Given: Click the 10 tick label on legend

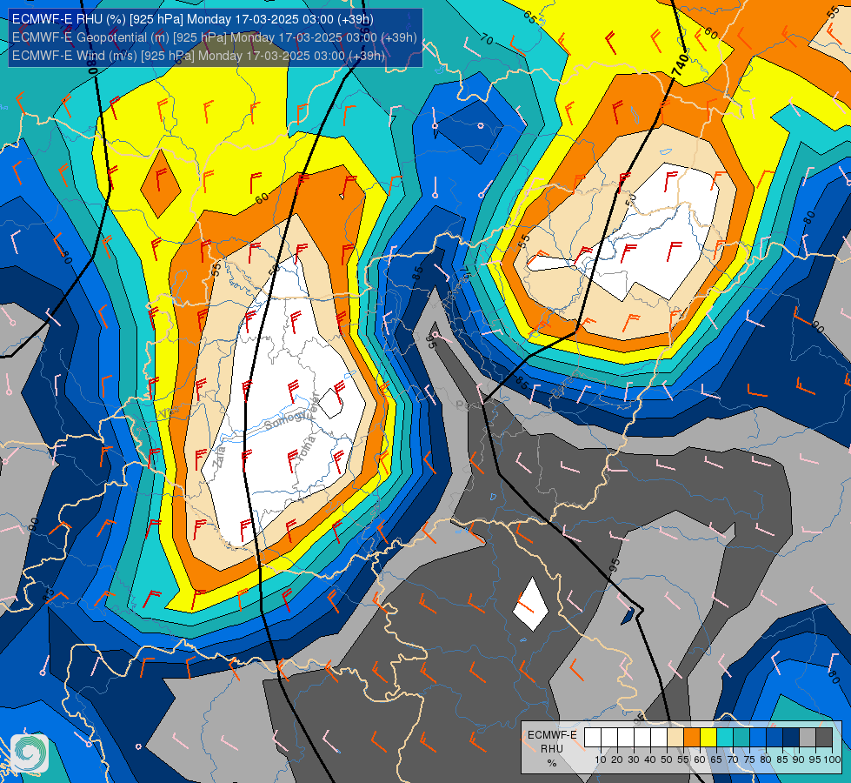Looking at the screenshot, I should pyautogui.click(x=601, y=760).
